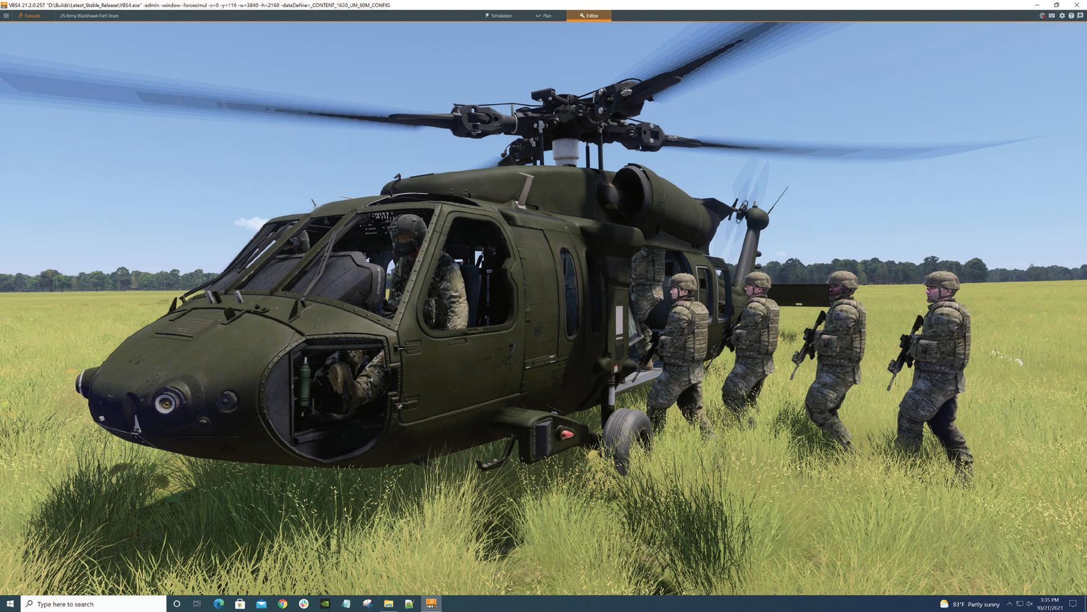Screen dimensions: 1087x612
Task: Click the Execute button
Action: [30, 15]
